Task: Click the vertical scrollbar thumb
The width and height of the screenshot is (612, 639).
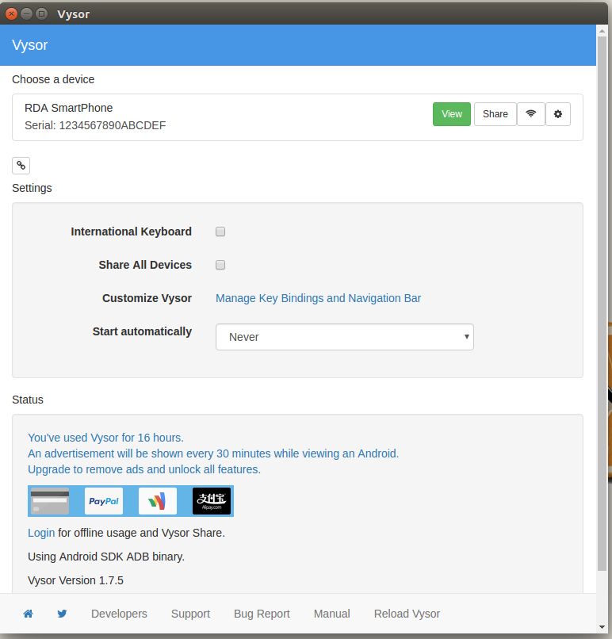Action: 602,304
